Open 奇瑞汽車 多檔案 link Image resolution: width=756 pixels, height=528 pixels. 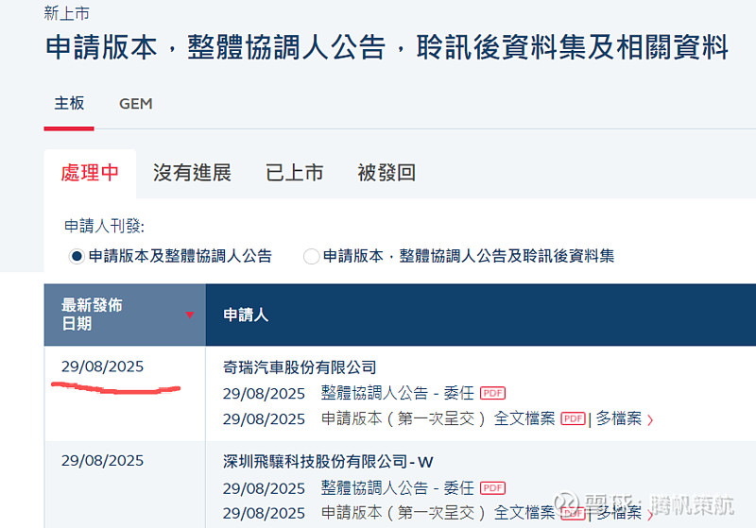click(619, 418)
